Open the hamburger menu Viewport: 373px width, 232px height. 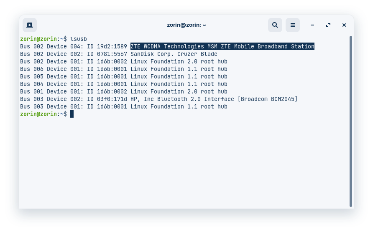point(293,25)
